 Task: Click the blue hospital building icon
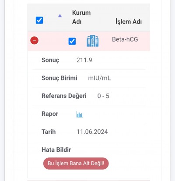[93, 41]
